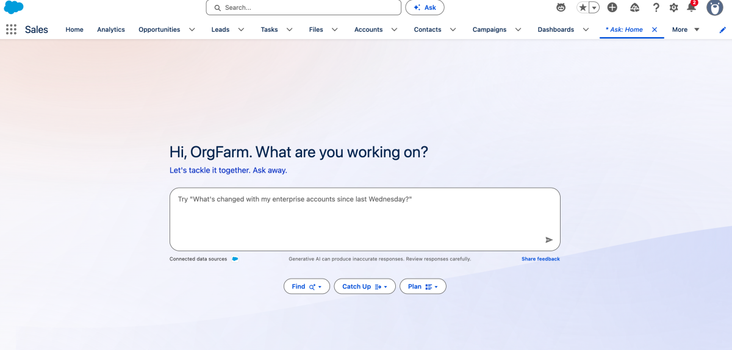Click the Sales app name
Screen dimensions: 732x350
tap(37, 29)
